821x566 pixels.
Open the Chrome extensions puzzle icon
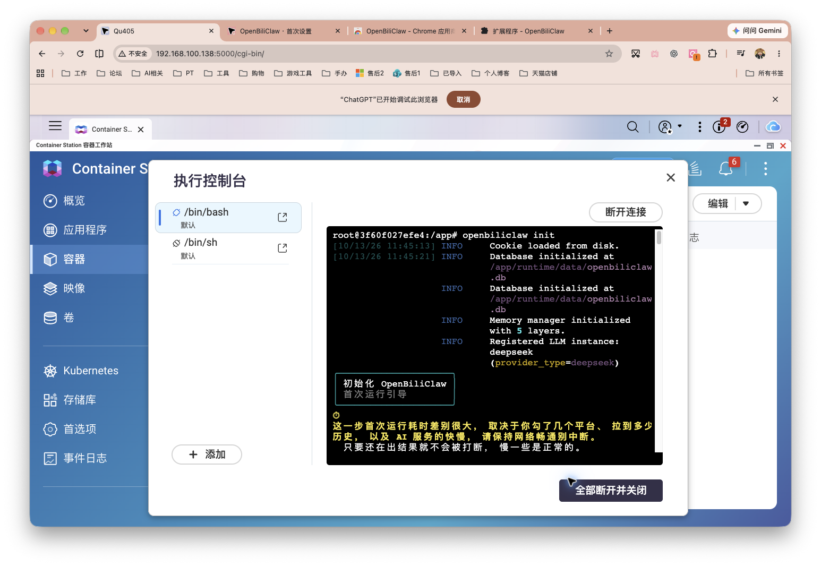pos(712,54)
